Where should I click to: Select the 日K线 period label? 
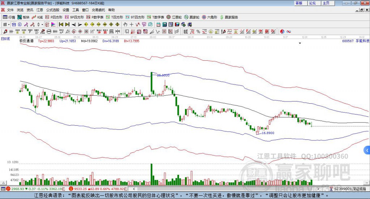(x=5, y=39)
